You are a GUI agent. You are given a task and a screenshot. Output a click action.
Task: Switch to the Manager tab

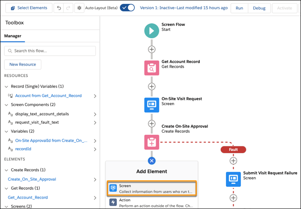[x=13, y=36]
